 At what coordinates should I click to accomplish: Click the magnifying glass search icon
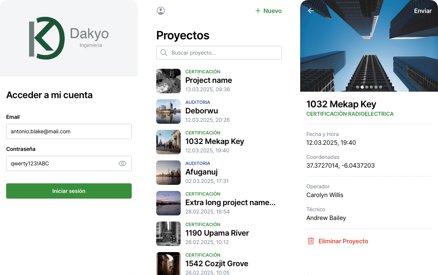coord(164,53)
